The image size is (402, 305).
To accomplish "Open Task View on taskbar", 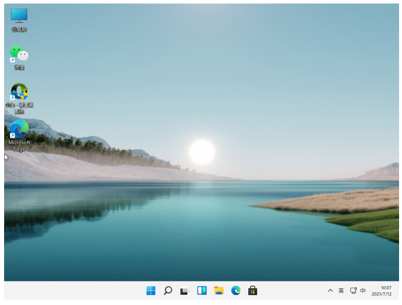I will coord(184,291).
